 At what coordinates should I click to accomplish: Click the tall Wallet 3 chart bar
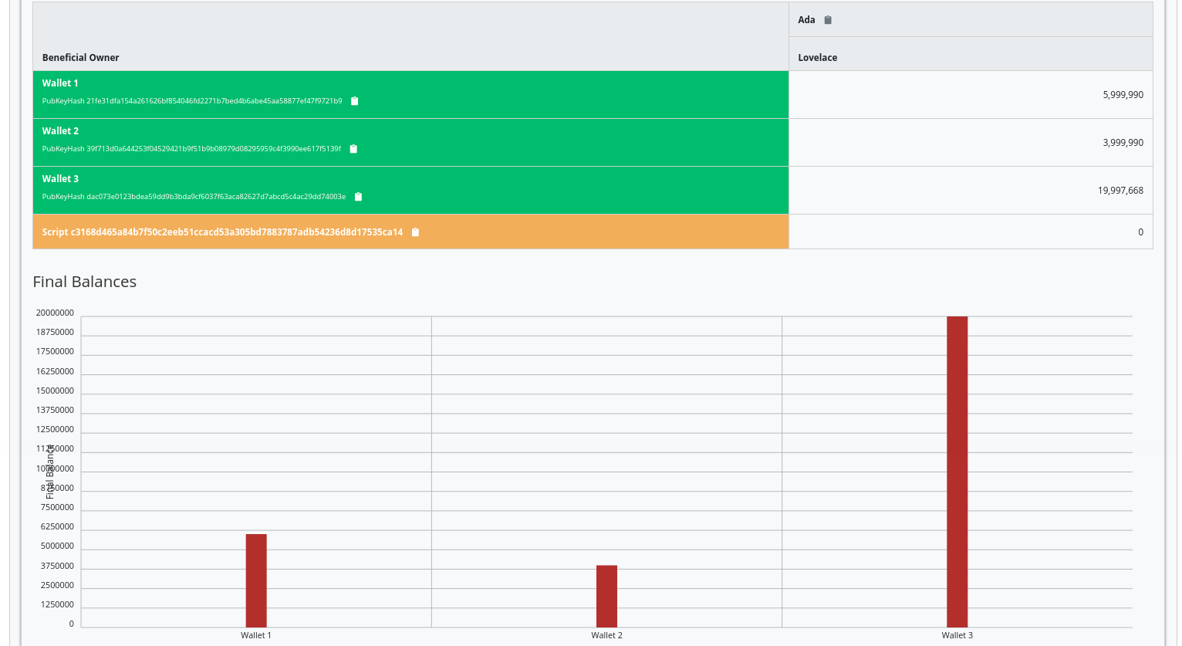click(957, 472)
